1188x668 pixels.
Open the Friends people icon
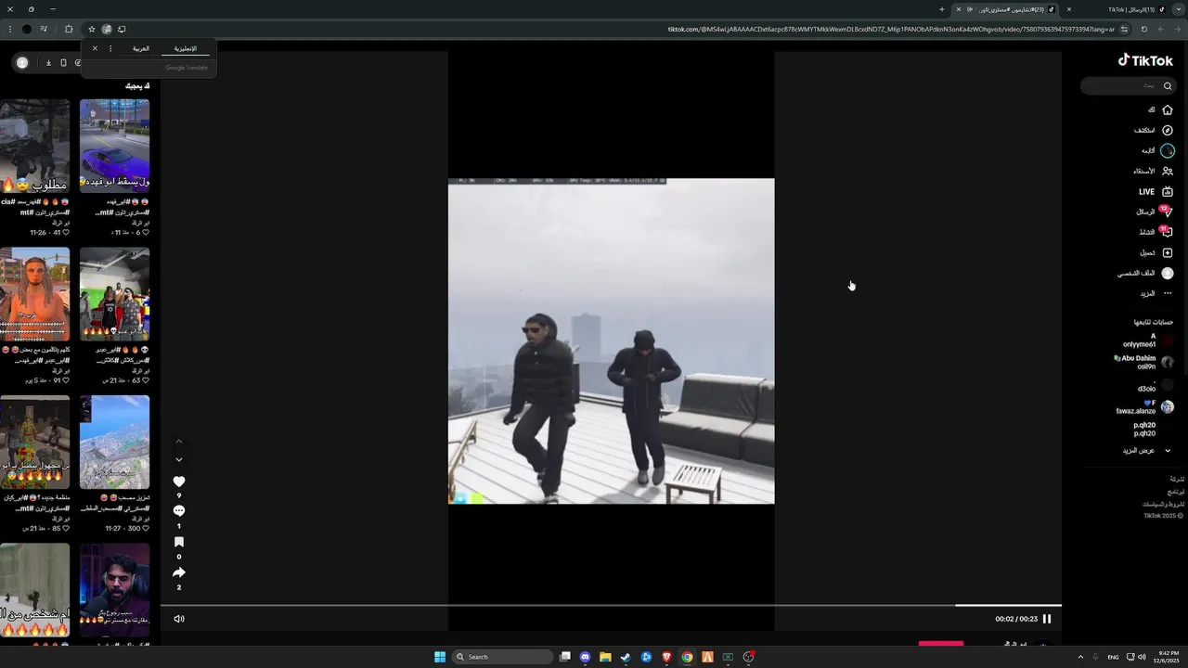click(1168, 171)
